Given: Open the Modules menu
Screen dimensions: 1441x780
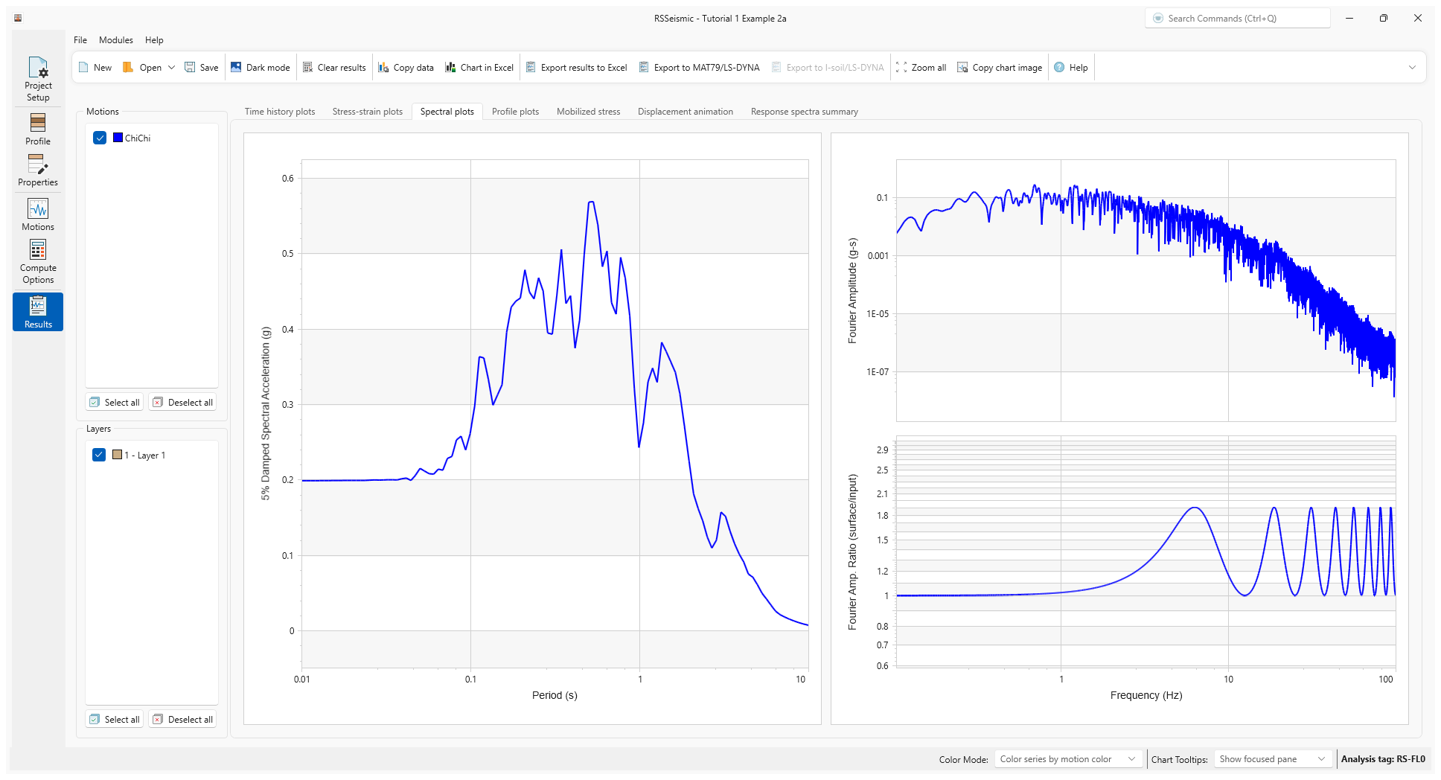Looking at the screenshot, I should 116,40.
